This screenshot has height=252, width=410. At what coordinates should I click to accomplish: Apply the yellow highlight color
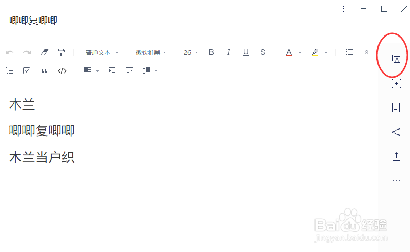click(315, 52)
